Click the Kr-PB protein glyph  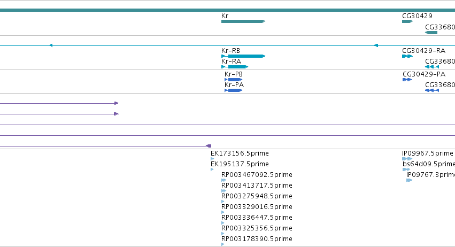tap(233, 80)
